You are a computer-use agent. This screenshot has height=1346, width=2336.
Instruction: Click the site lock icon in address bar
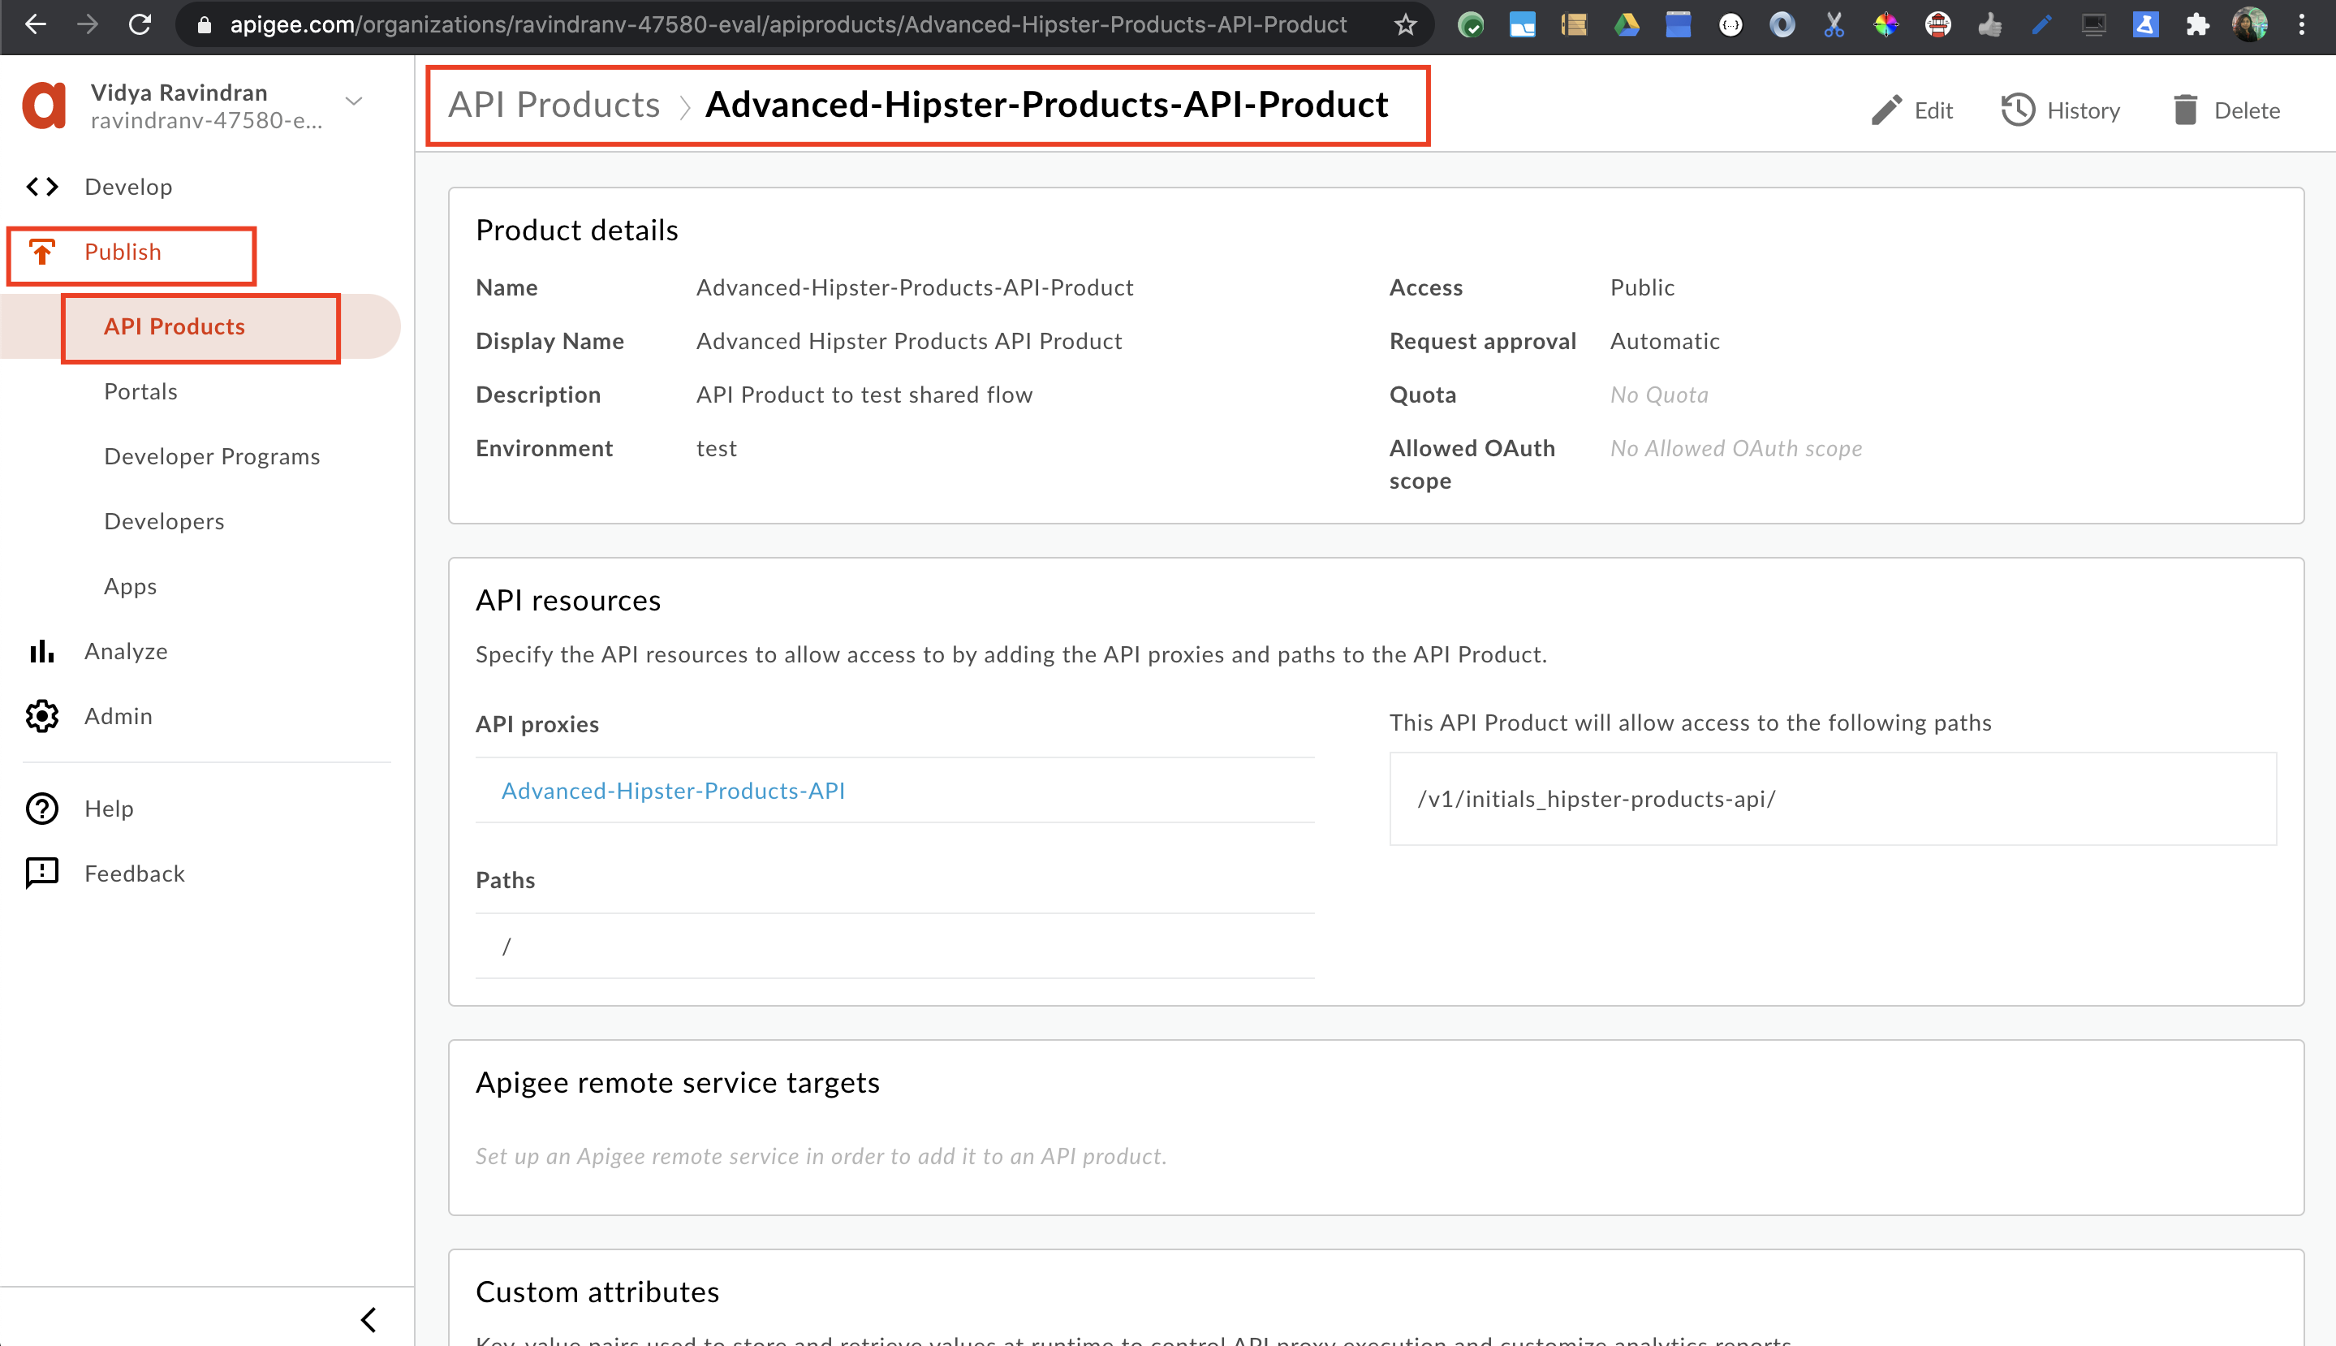point(205,25)
